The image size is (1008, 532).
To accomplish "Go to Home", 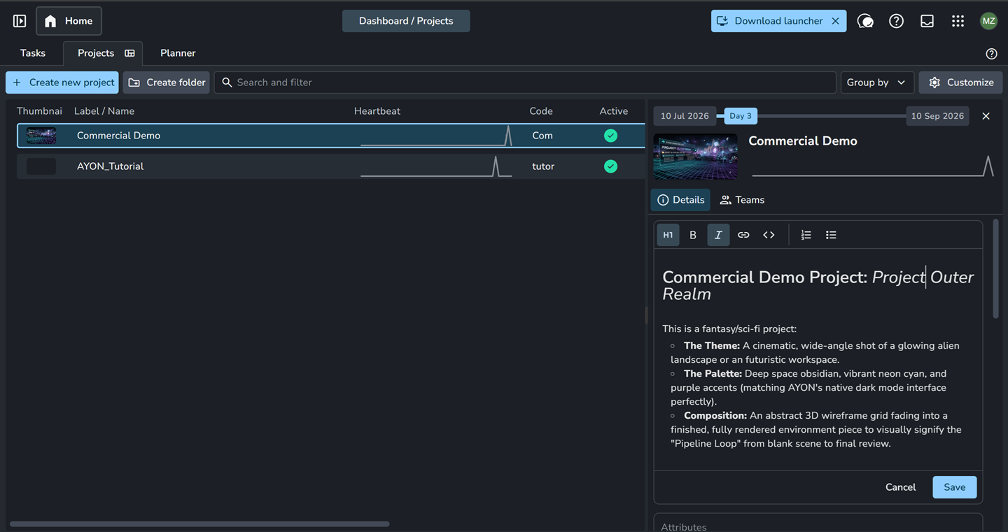I will tap(69, 21).
